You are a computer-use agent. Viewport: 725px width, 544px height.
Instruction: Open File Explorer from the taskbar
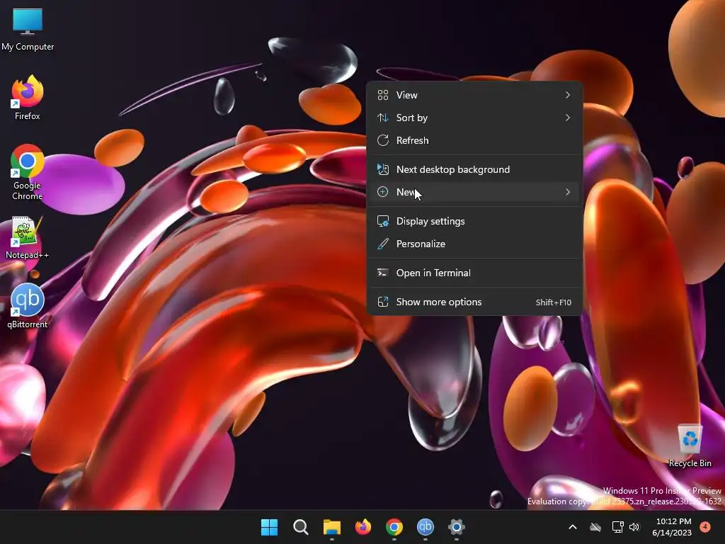coord(331,527)
